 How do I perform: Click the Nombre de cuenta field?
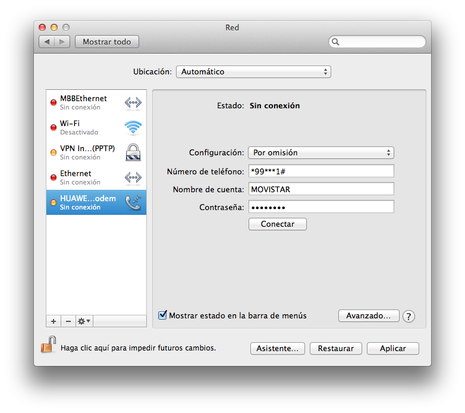coord(321,189)
